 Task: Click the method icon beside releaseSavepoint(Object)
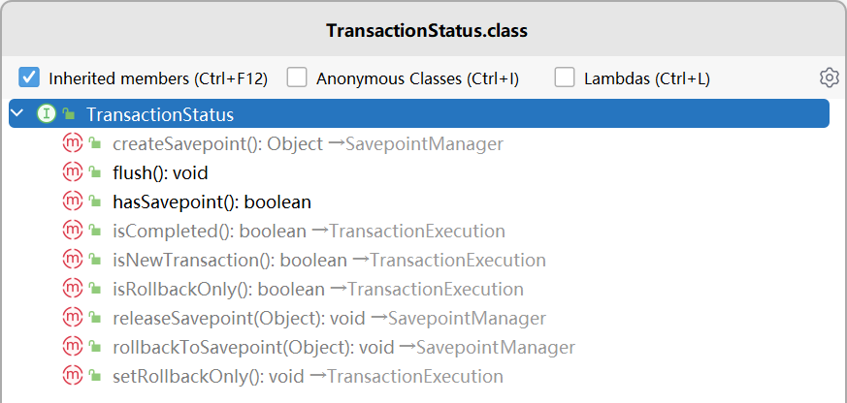pos(73,317)
